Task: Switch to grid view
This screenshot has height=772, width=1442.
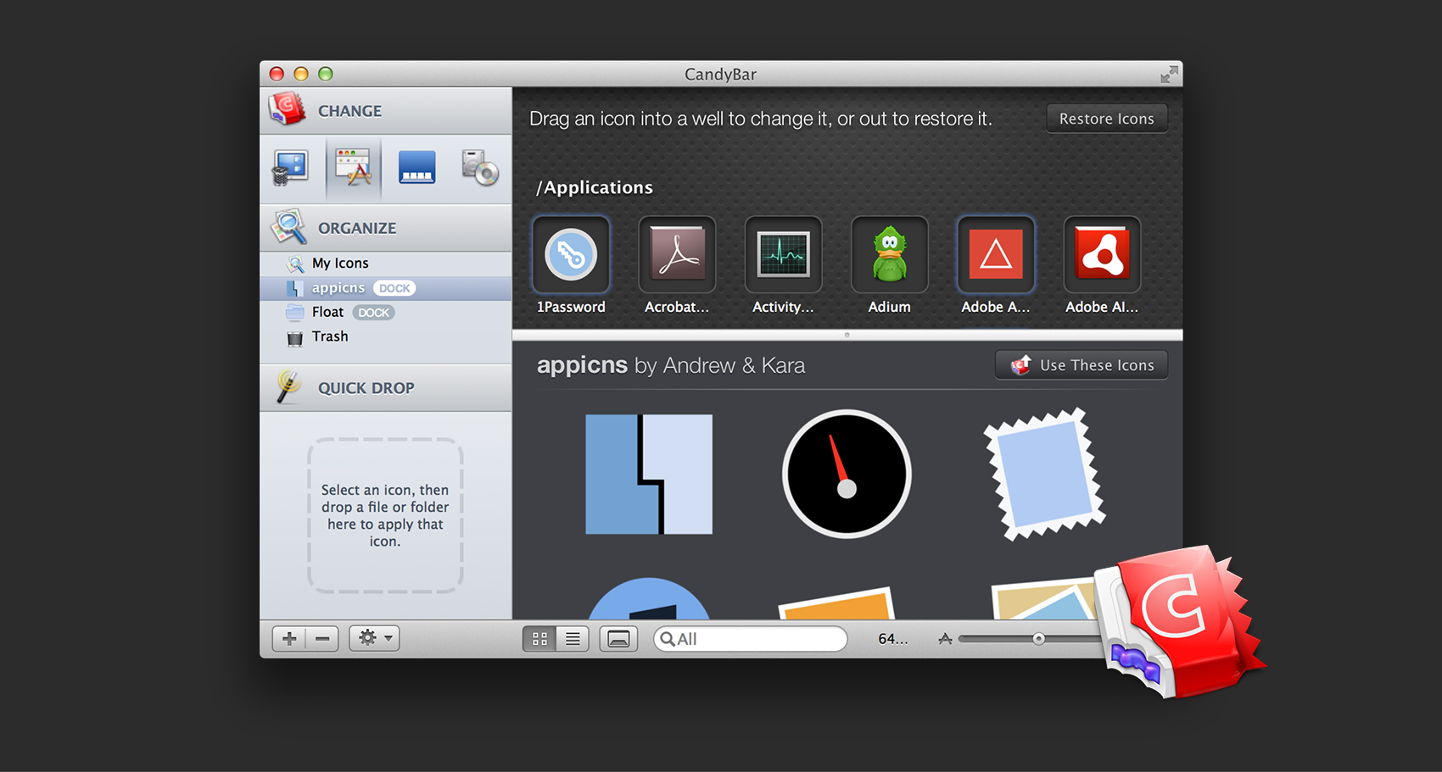Action: (x=539, y=639)
